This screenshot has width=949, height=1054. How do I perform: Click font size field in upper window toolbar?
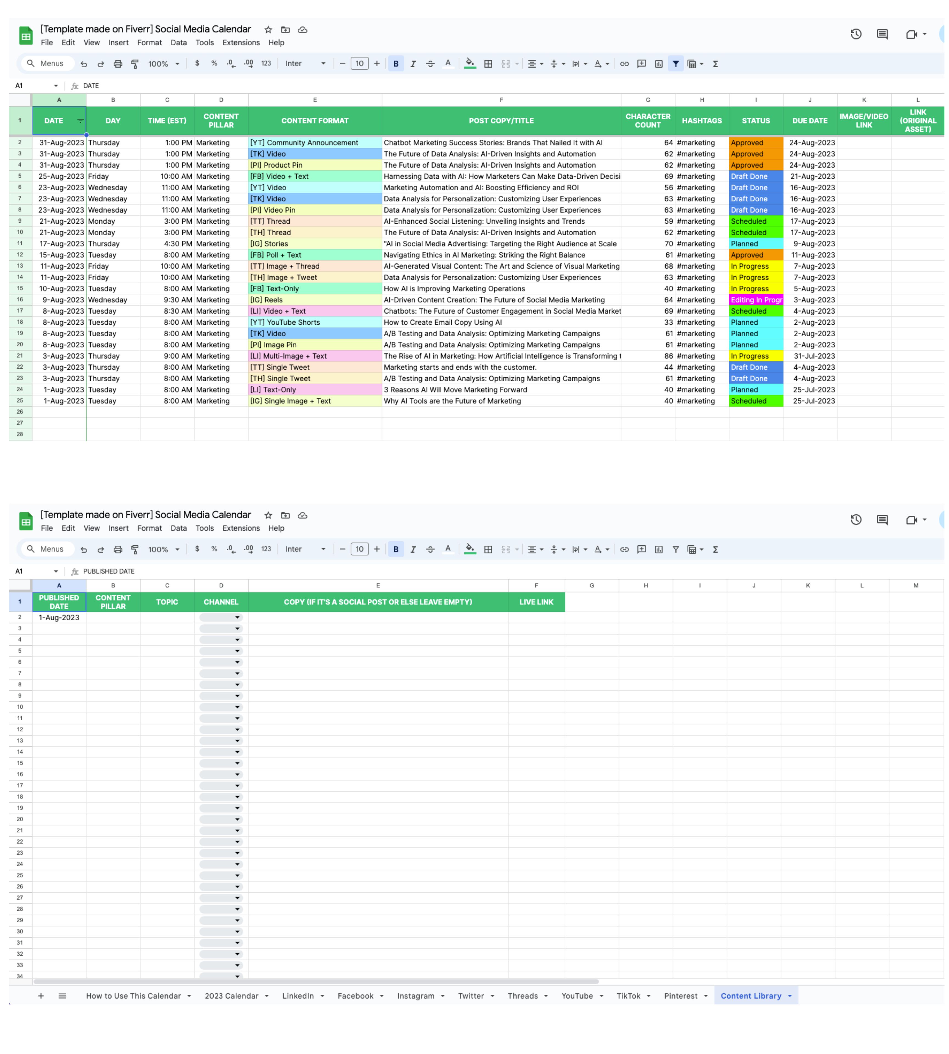(359, 64)
